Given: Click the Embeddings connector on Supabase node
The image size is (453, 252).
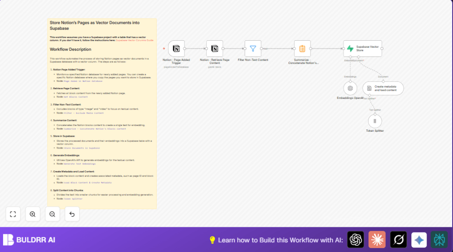Looking at the screenshot, I should click(x=350, y=57).
